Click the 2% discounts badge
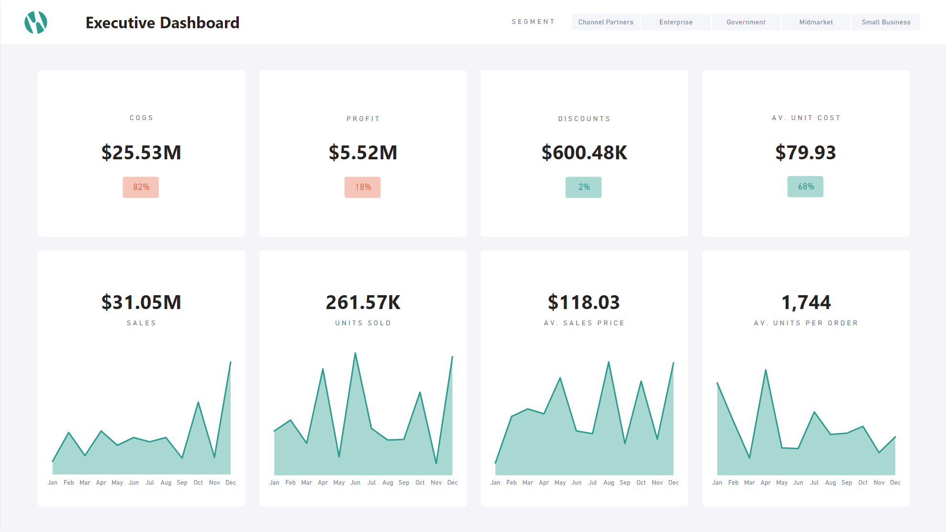The image size is (946, 532). point(584,187)
